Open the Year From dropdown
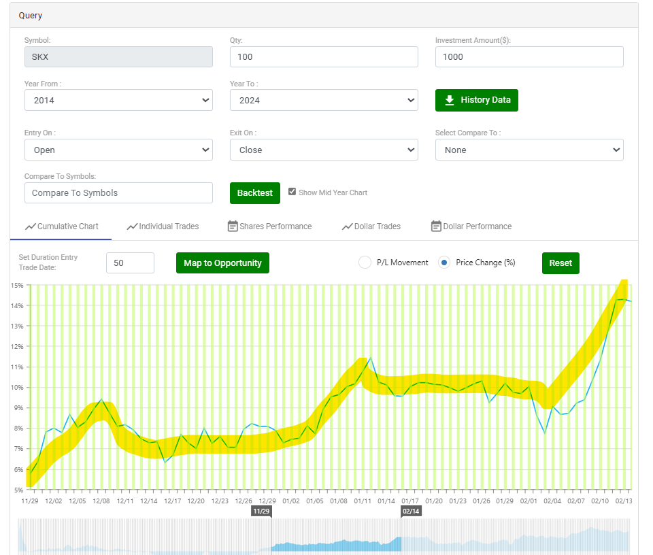This screenshot has width=653, height=555. [118, 100]
